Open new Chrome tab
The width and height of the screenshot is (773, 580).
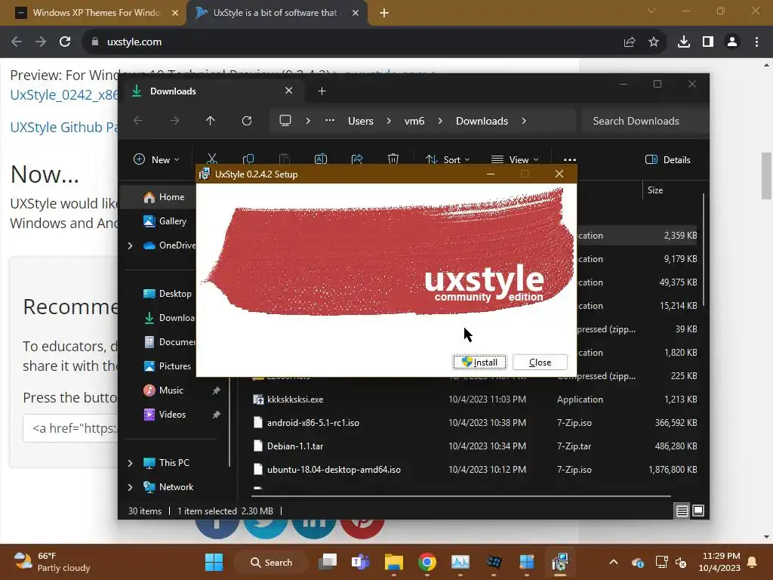coord(384,13)
